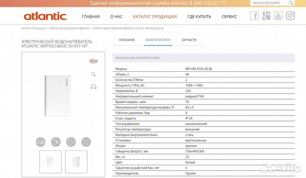Click the Количество ТЭНов row label
The image size is (306, 178).
tap(129, 80)
